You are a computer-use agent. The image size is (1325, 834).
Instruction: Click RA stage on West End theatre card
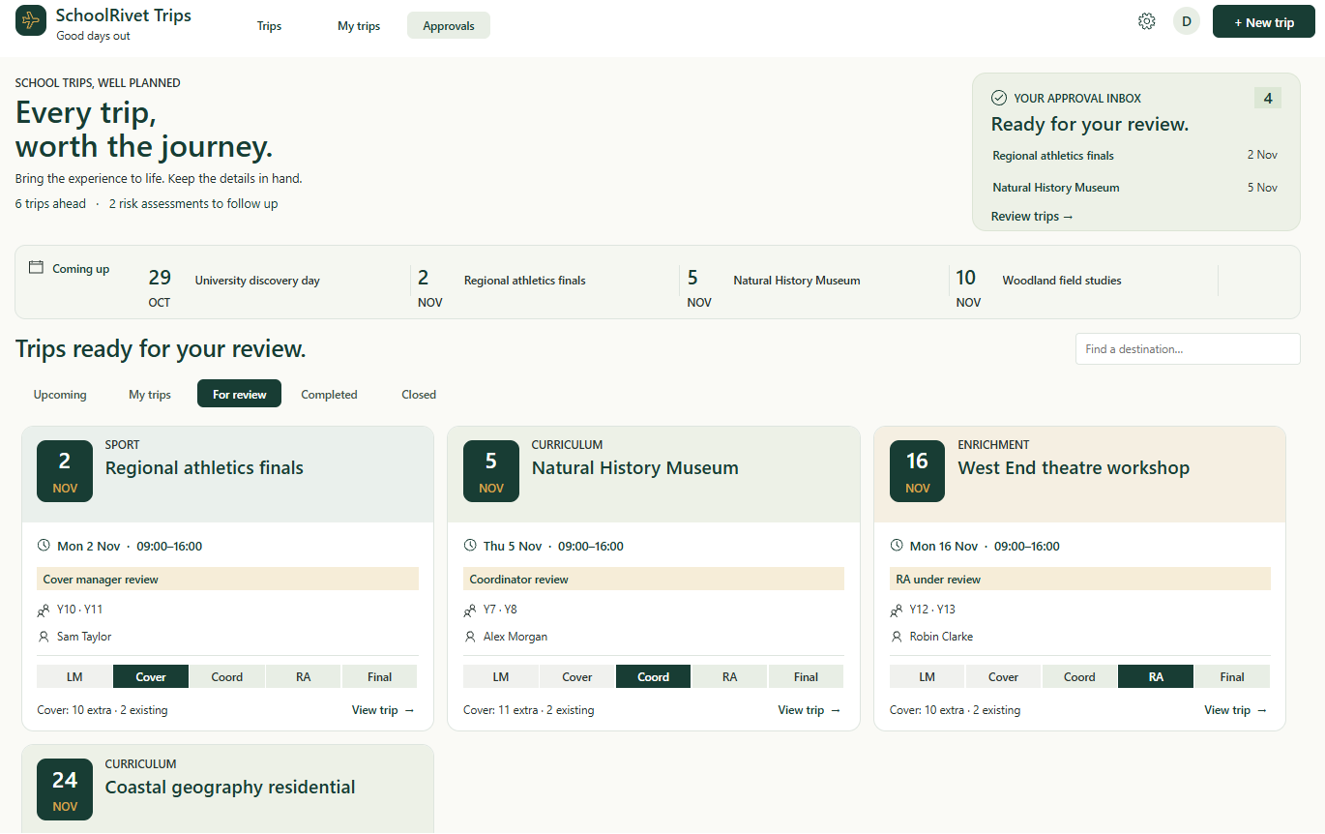[1156, 676]
